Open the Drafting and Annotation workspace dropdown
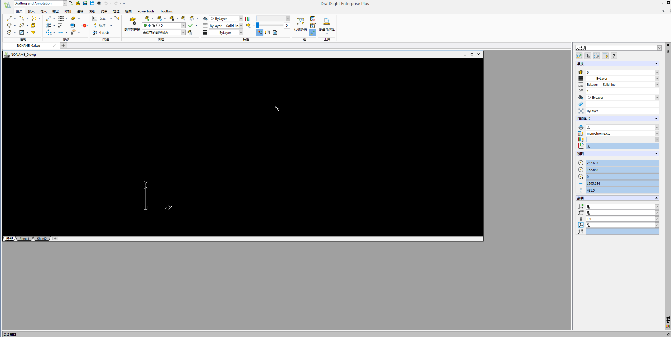 tap(64, 3)
